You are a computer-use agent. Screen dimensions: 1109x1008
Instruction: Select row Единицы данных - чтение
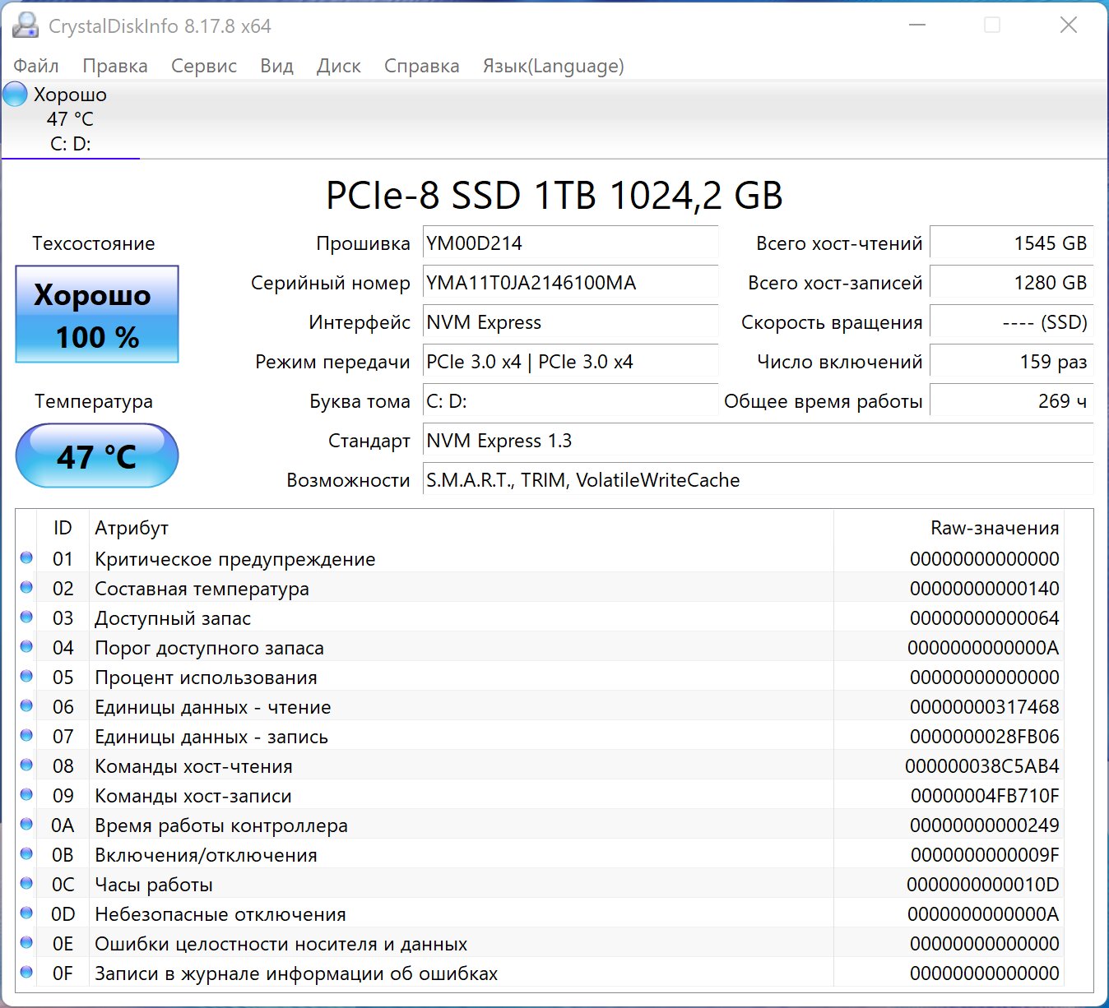(x=540, y=707)
